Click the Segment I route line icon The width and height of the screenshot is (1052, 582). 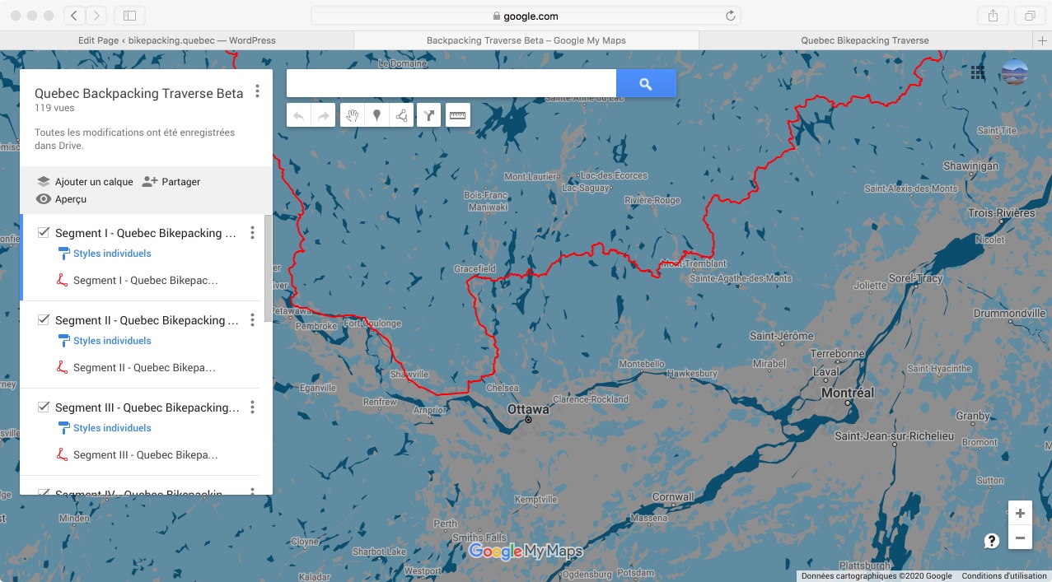pos(62,280)
